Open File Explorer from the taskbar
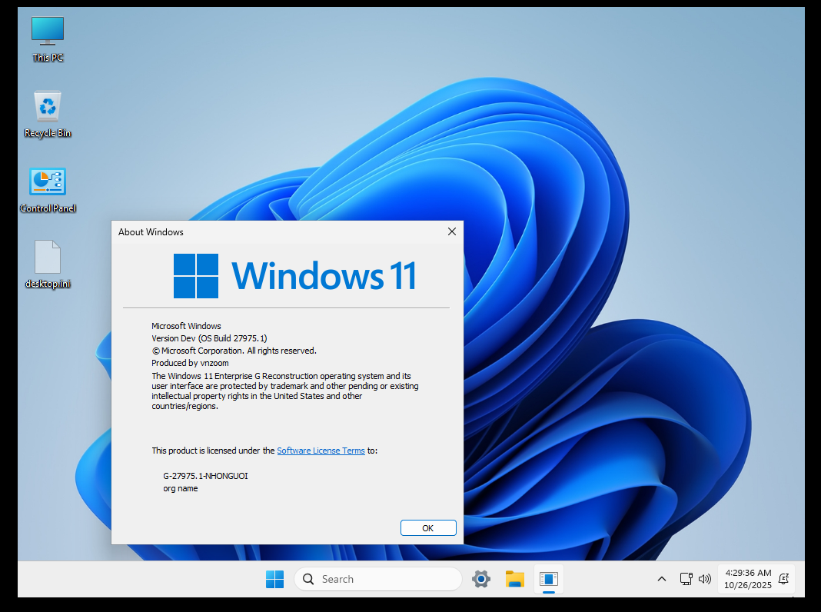The image size is (821, 612). [515, 579]
